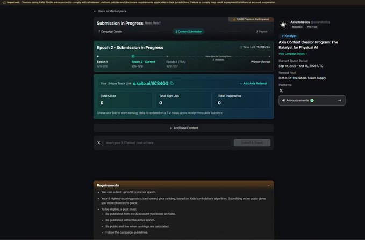Select the Epoch 2 Current timeline marker
Screen dimensions: 365x240
pos(133,56)
